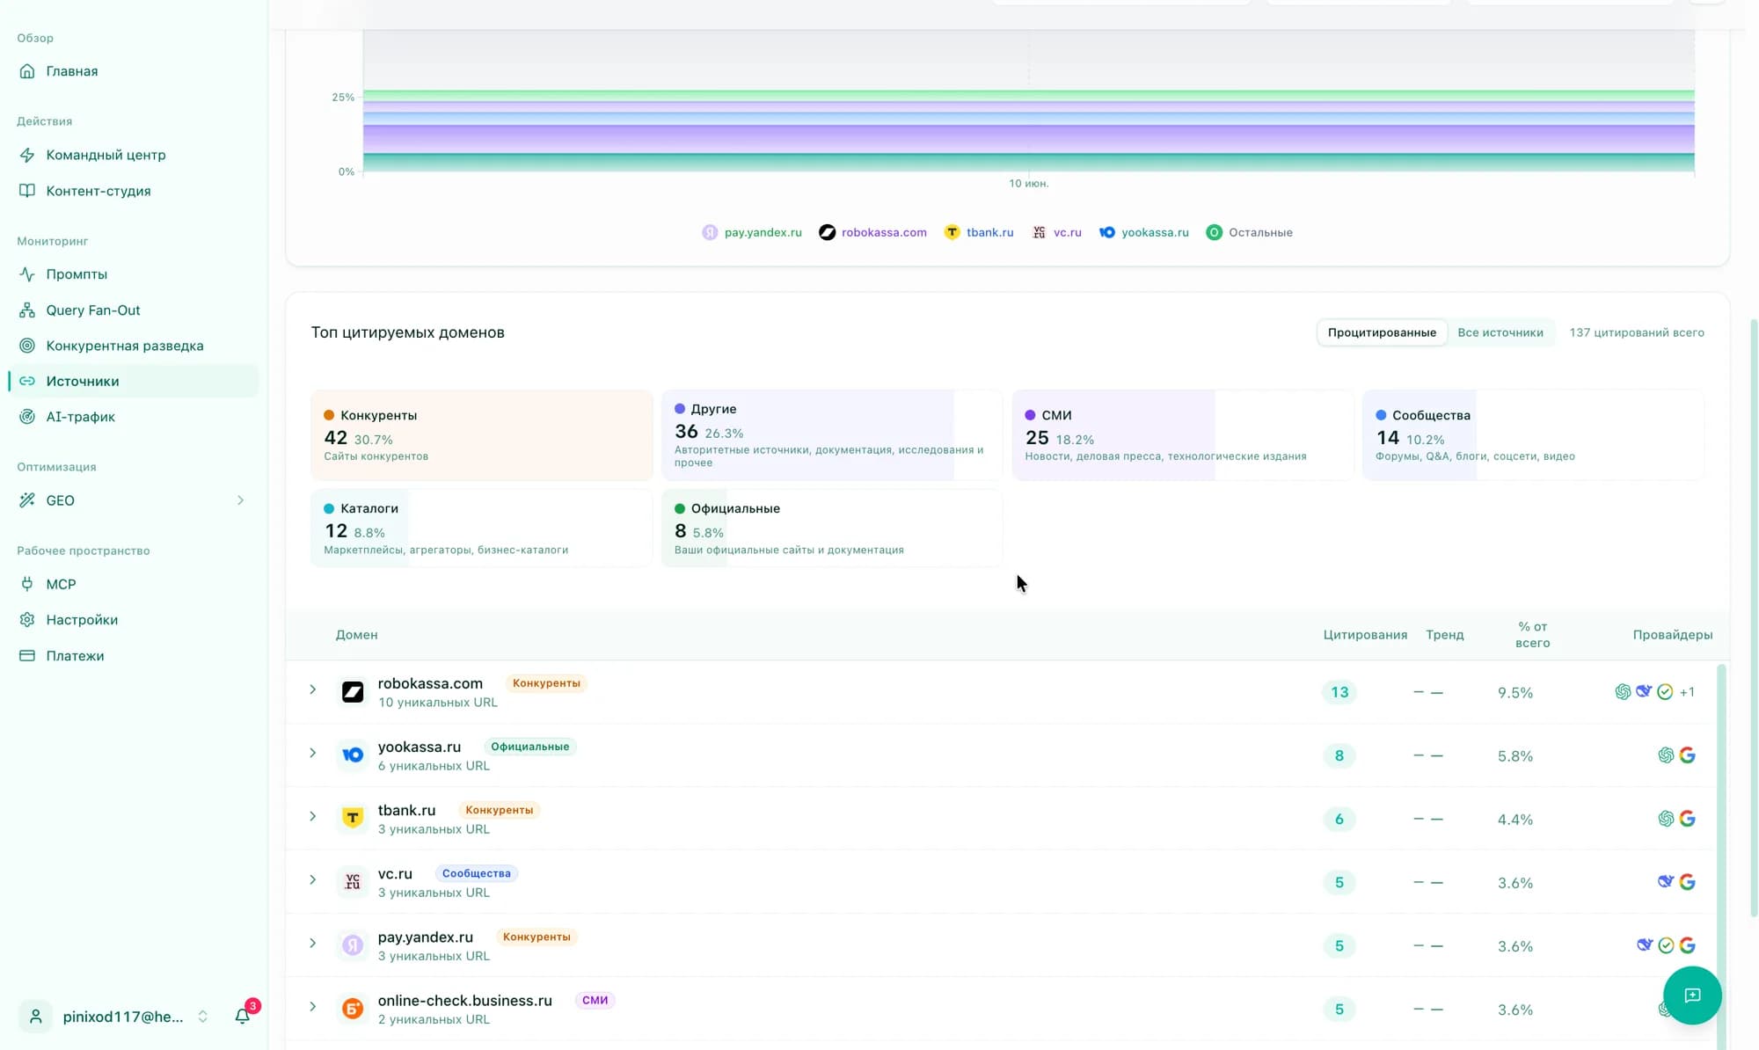The height and width of the screenshot is (1050, 1759).
Task: Filter by Другие category card
Action: tap(832, 435)
